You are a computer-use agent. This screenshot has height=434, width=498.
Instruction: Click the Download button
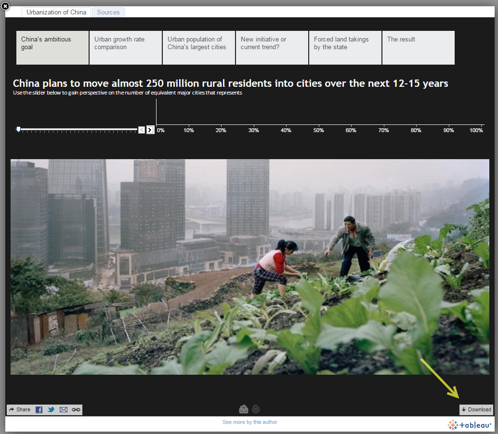tap(476, 409)
